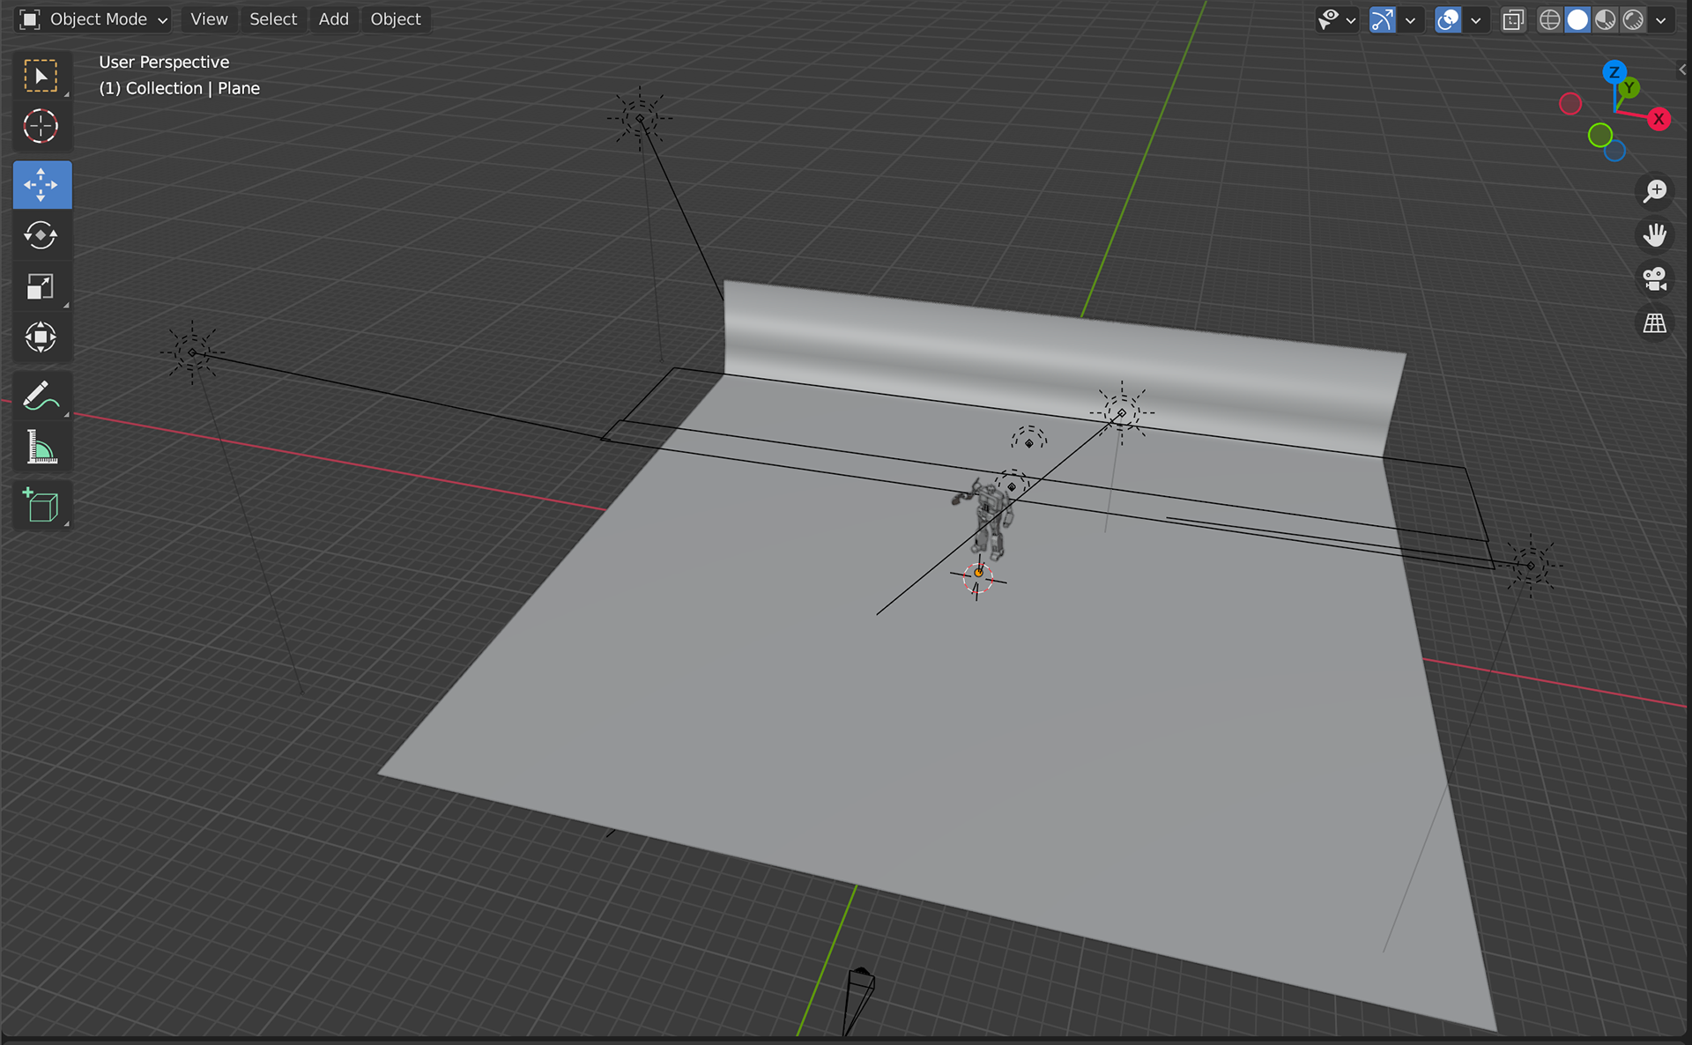
Task: Select the Transform tool
Action: [41, 337]
